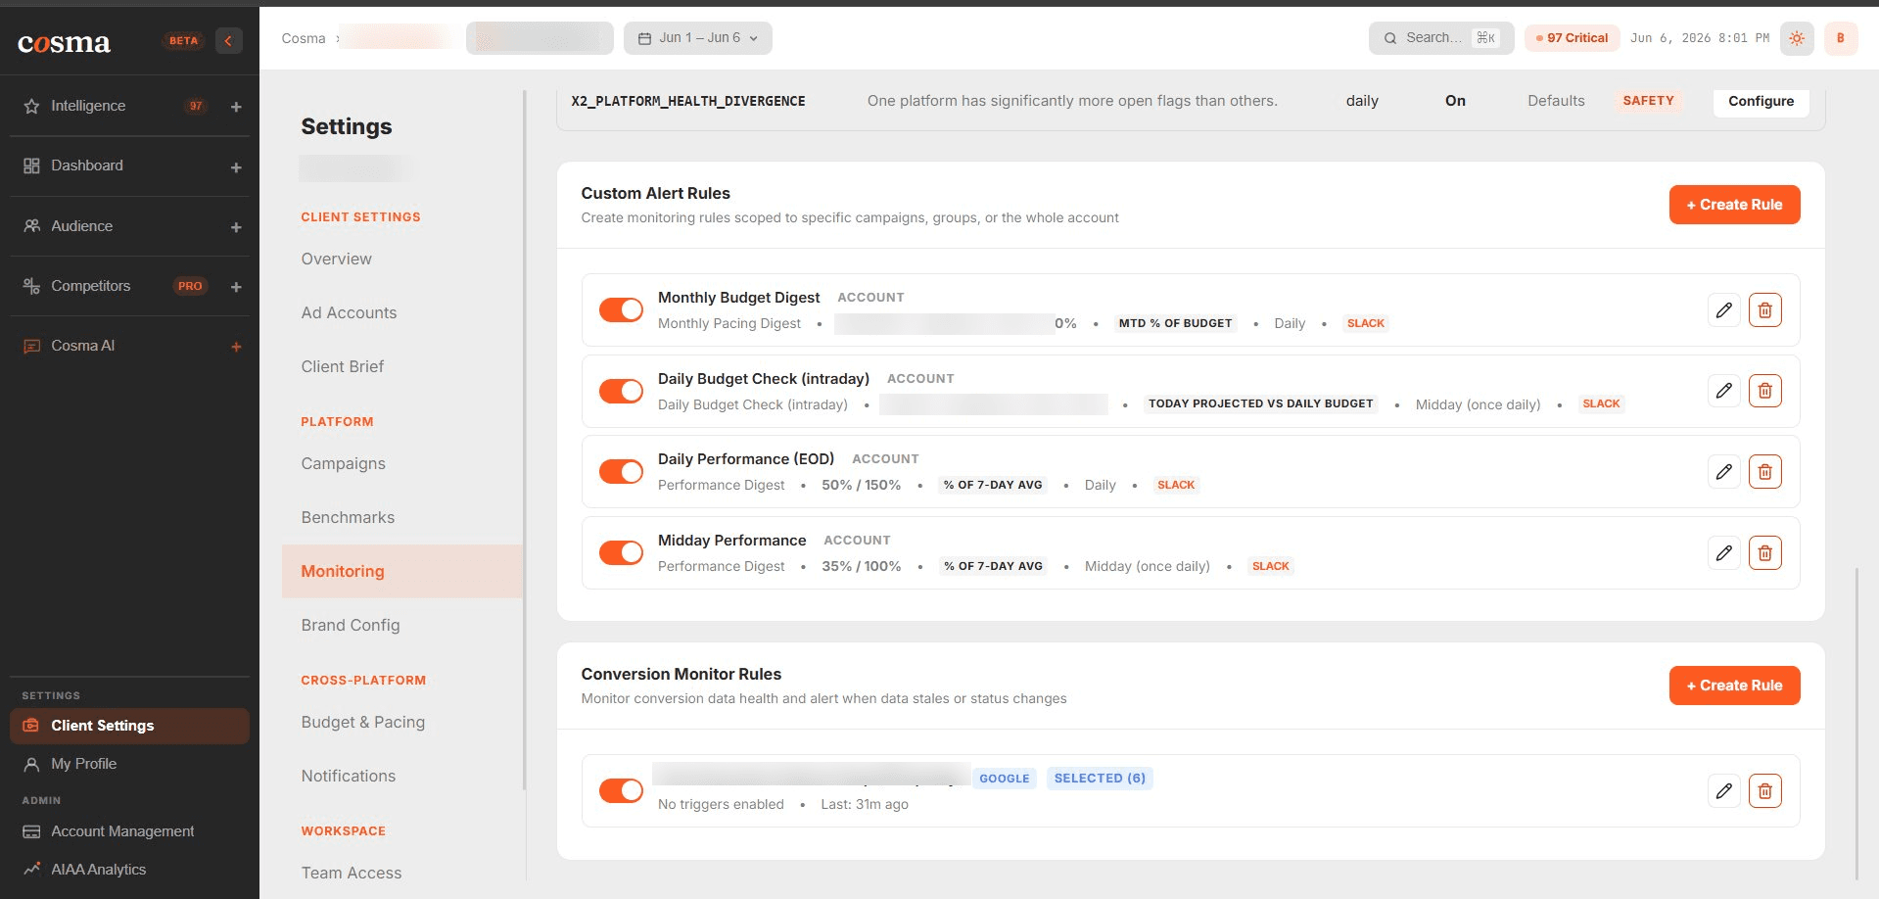Disable the Midday Performance toggle
The width and height of the screenshot is (1879, 899).
(621, 553)
